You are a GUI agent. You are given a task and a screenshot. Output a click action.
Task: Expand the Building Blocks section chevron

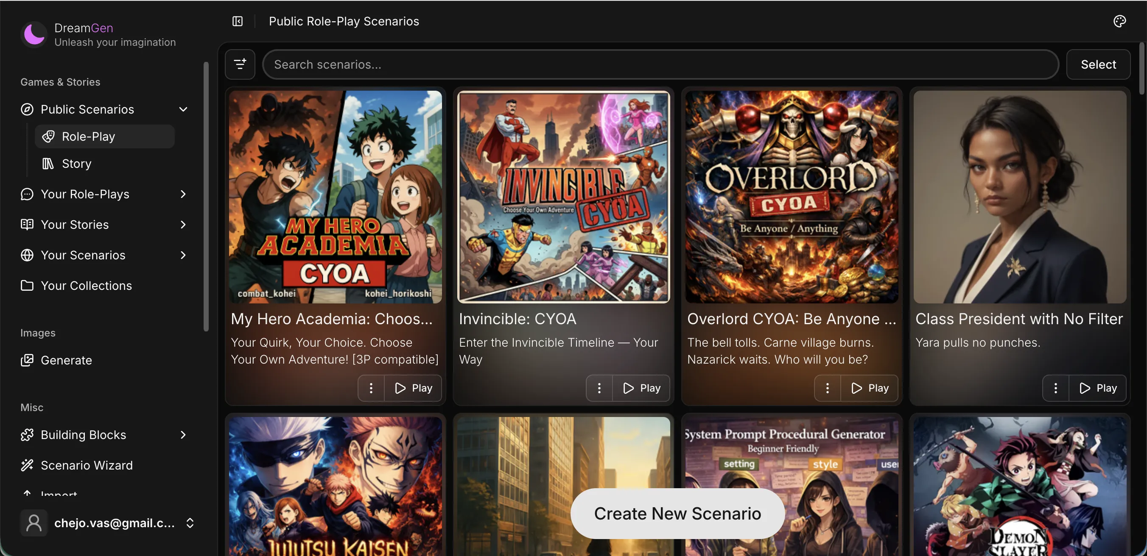tap(183, 435)
